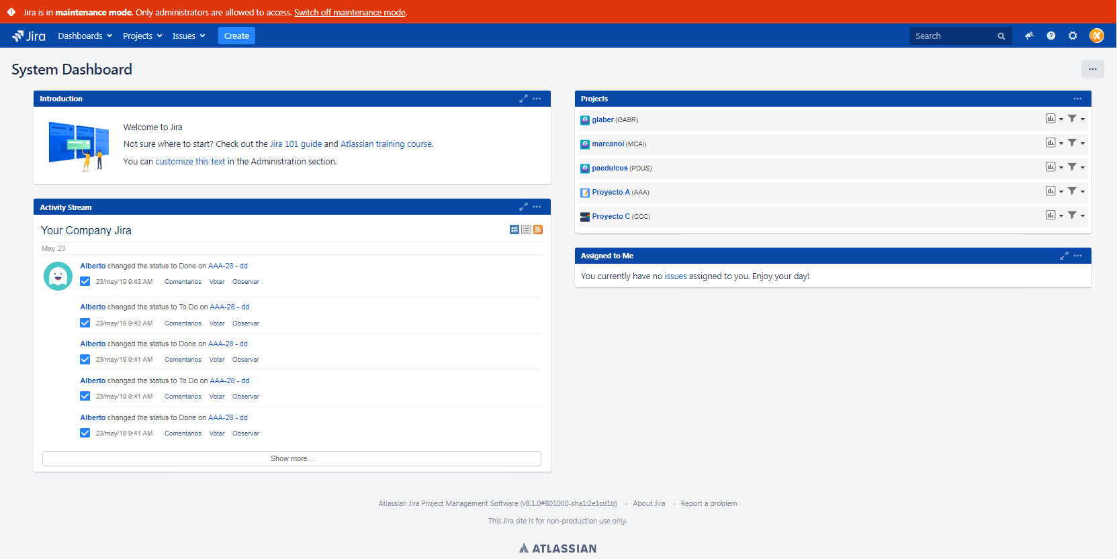1117x559 pixels.
Task: Open the Atlassian training course link
Action: [x=386, y=144]
